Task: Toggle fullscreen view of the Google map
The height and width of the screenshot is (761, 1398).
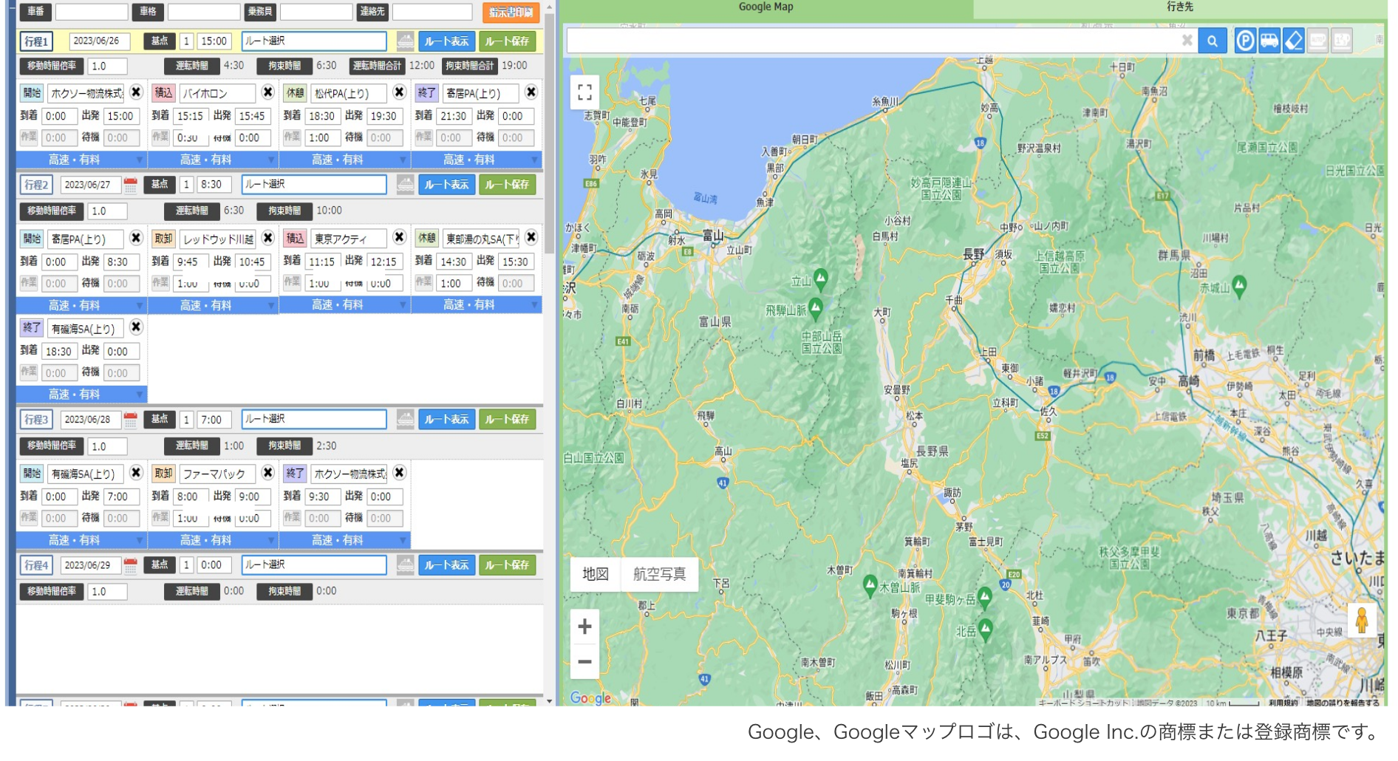Action: click(585, 92)
